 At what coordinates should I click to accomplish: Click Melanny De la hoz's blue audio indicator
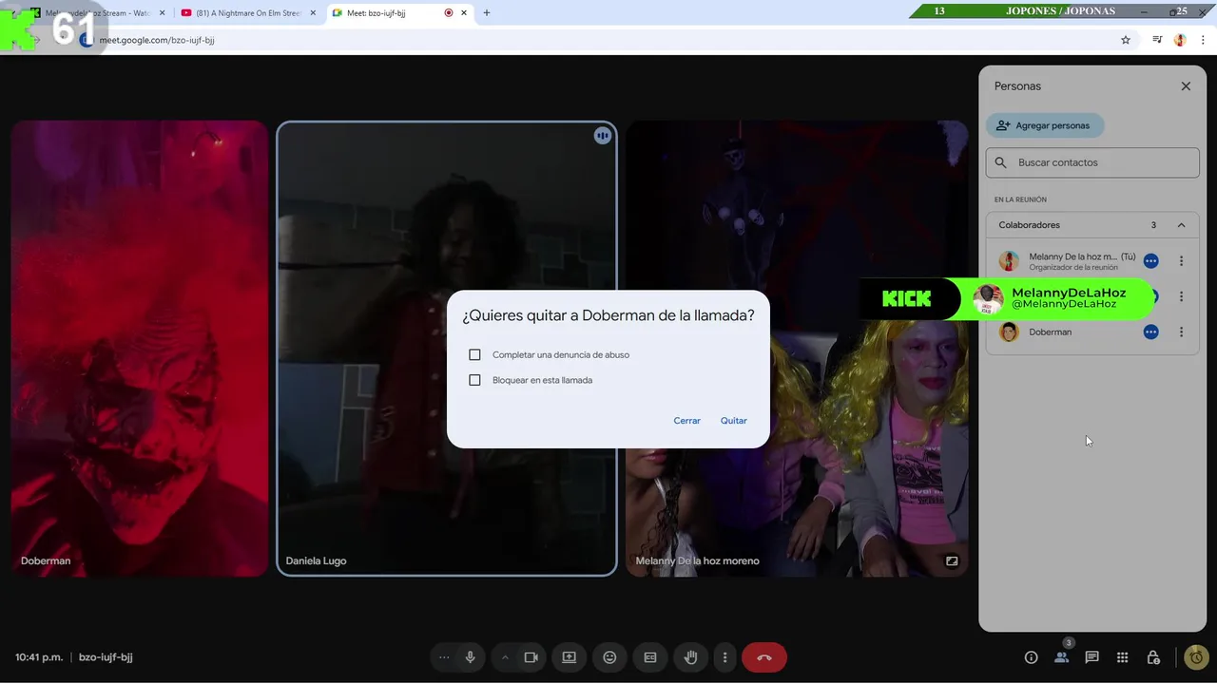point(1151,261)
